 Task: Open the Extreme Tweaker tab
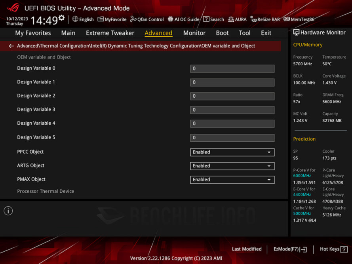(110, 33)
